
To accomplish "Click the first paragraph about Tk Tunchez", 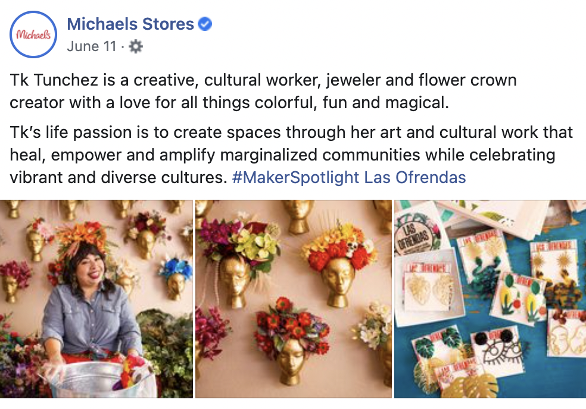I will pyautogui.click(x=263, y=91).
